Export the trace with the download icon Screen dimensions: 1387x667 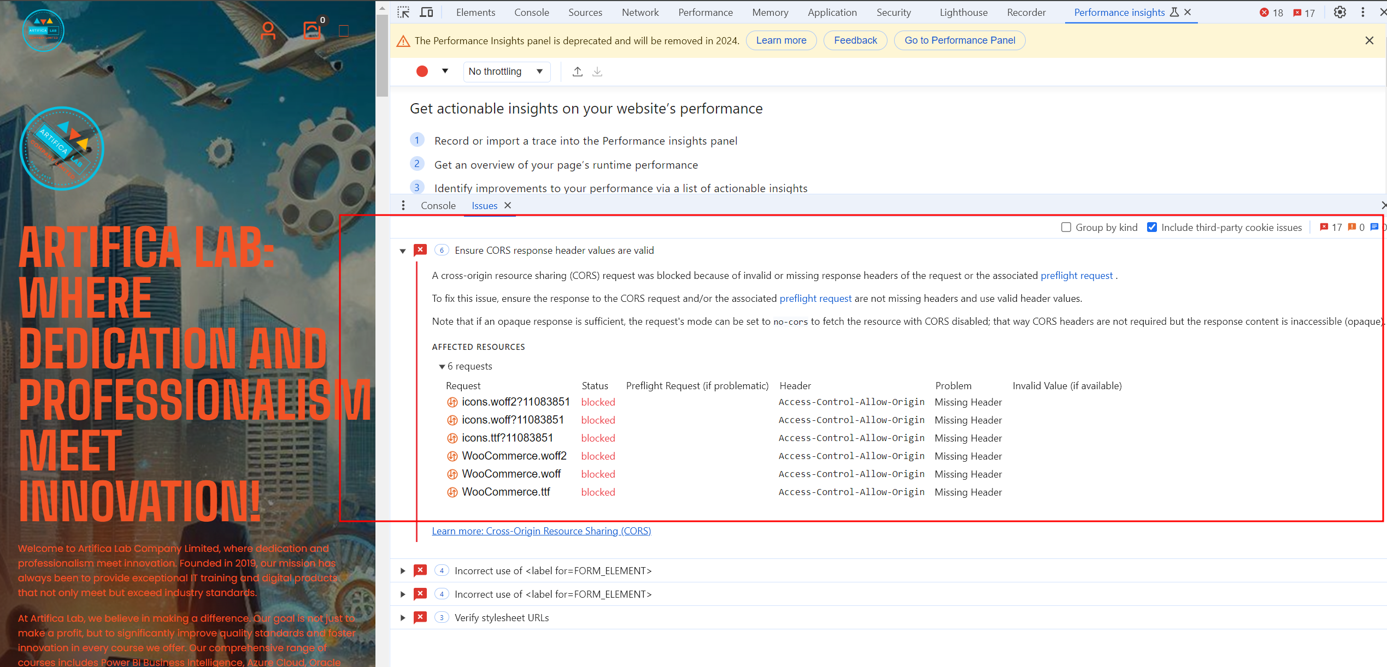click(597, 72)
